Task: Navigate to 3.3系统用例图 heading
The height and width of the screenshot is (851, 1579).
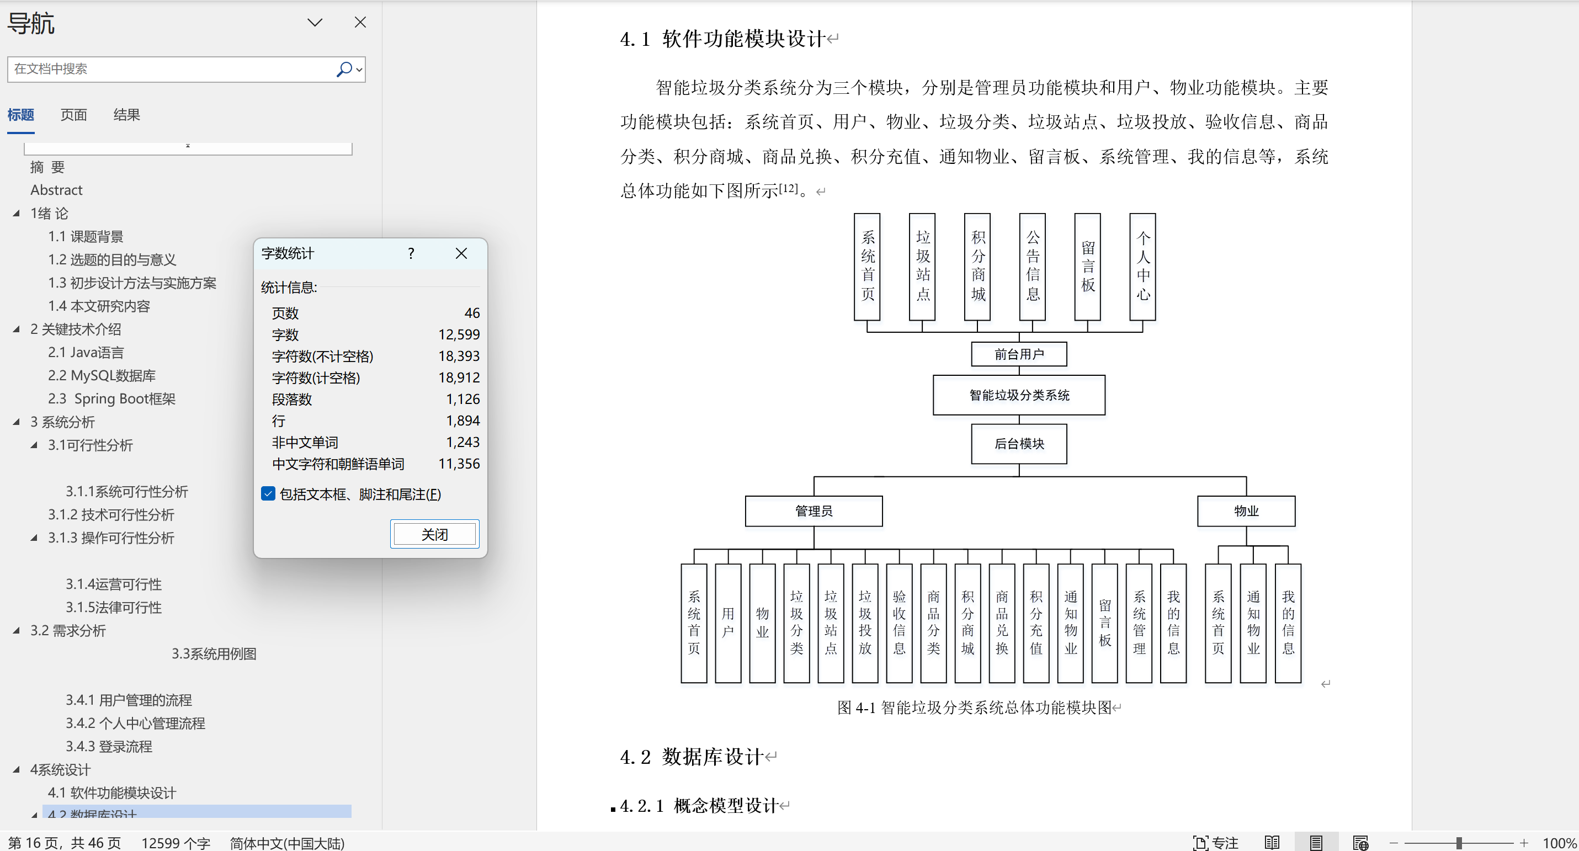Action: 214,654
